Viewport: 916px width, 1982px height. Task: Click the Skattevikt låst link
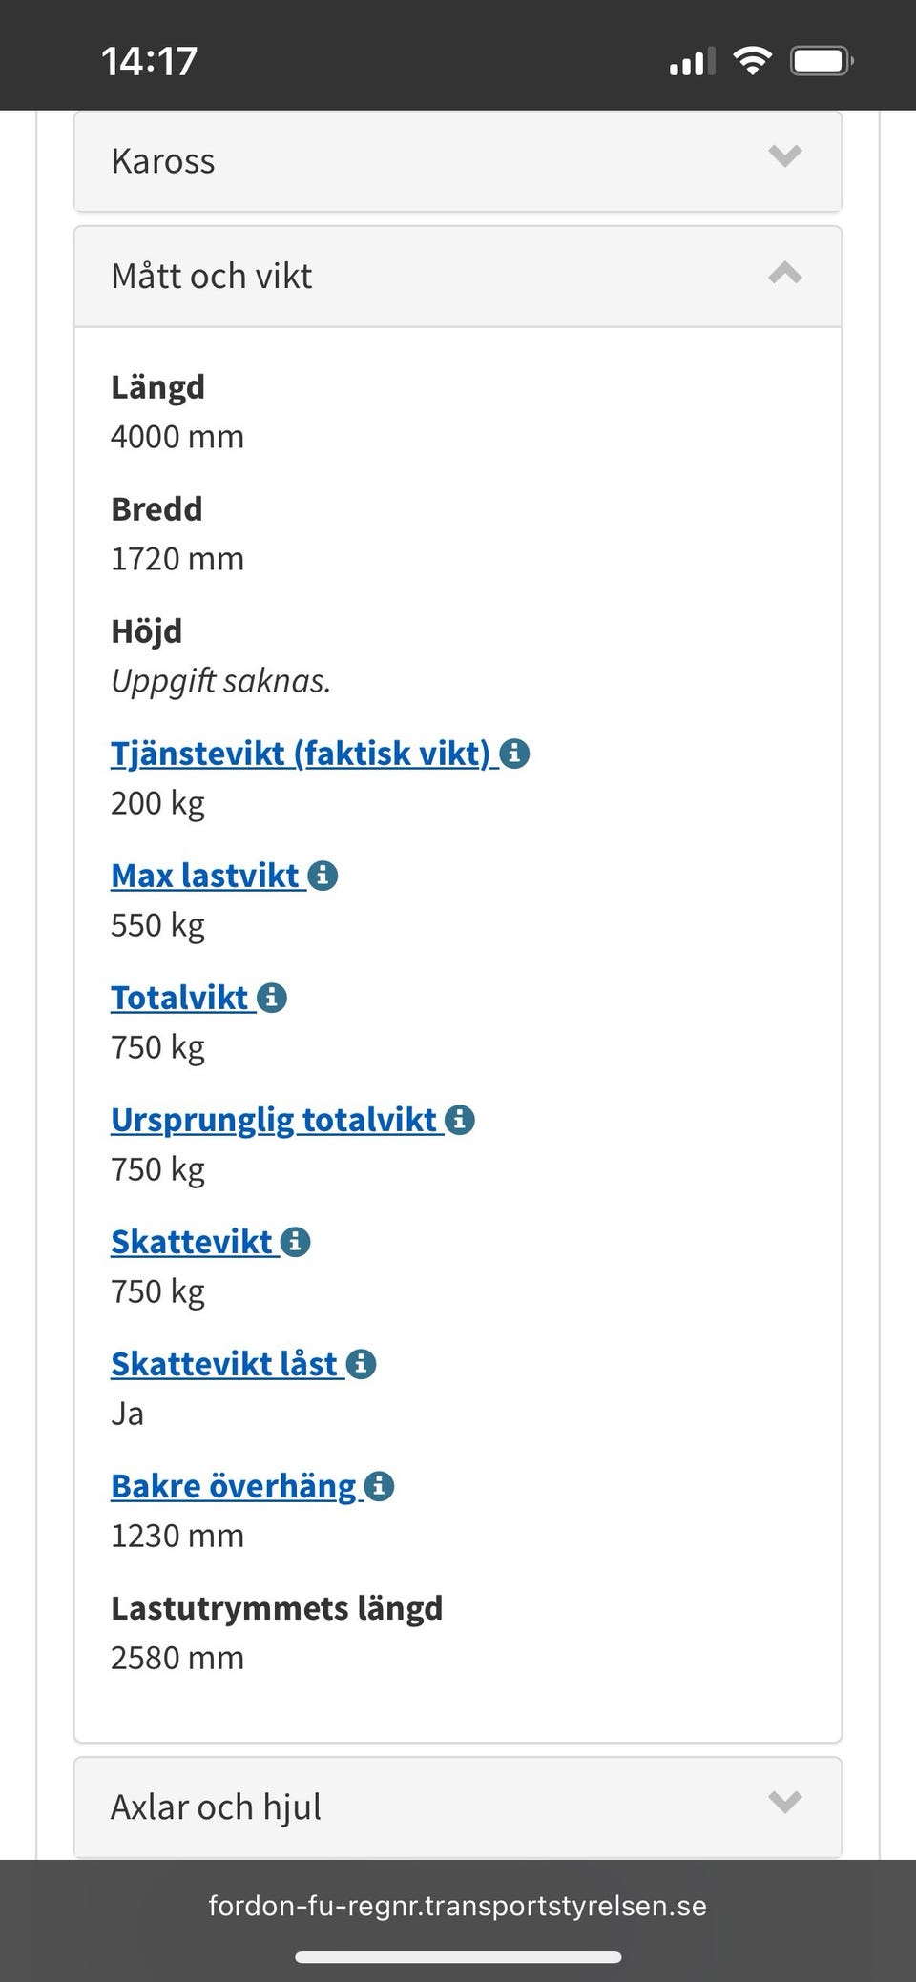pyautogui.click(x=224, y=1364)
